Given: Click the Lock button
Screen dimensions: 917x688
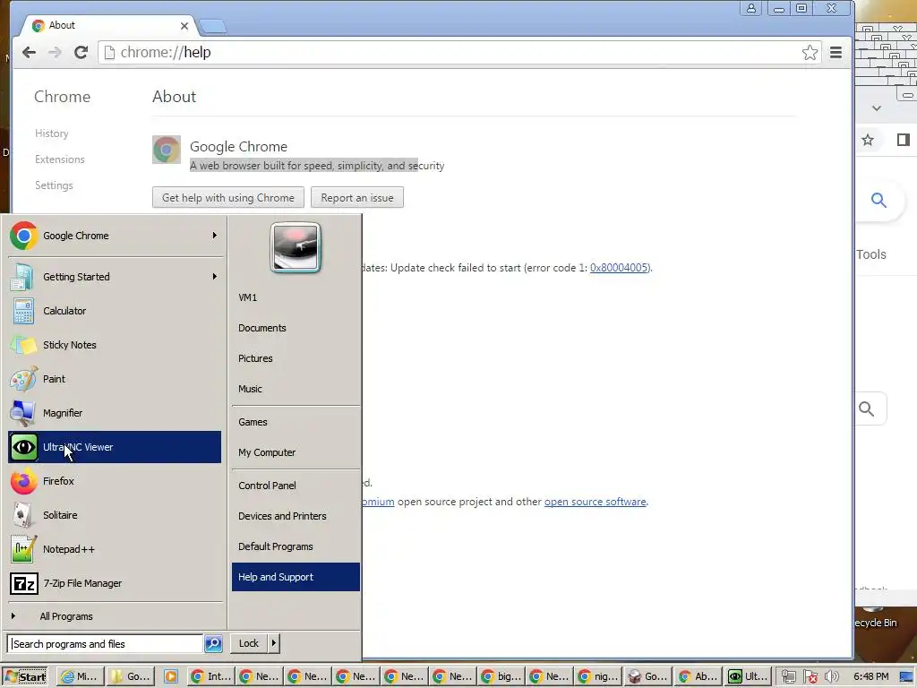Looking at the screenshot, I should (249, 643).
